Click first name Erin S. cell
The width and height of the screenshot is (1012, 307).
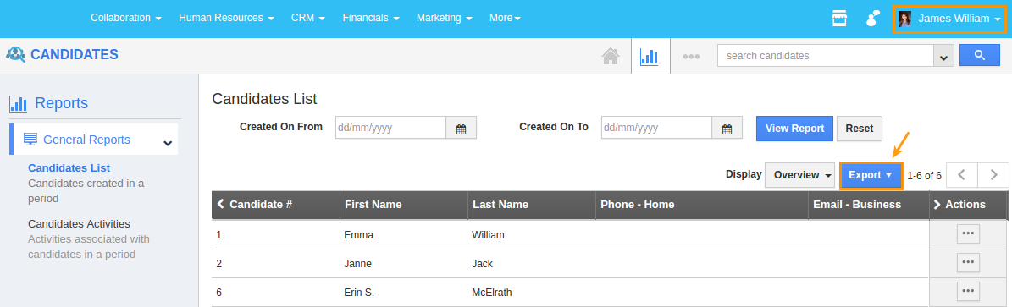click(x=359, y=293)
